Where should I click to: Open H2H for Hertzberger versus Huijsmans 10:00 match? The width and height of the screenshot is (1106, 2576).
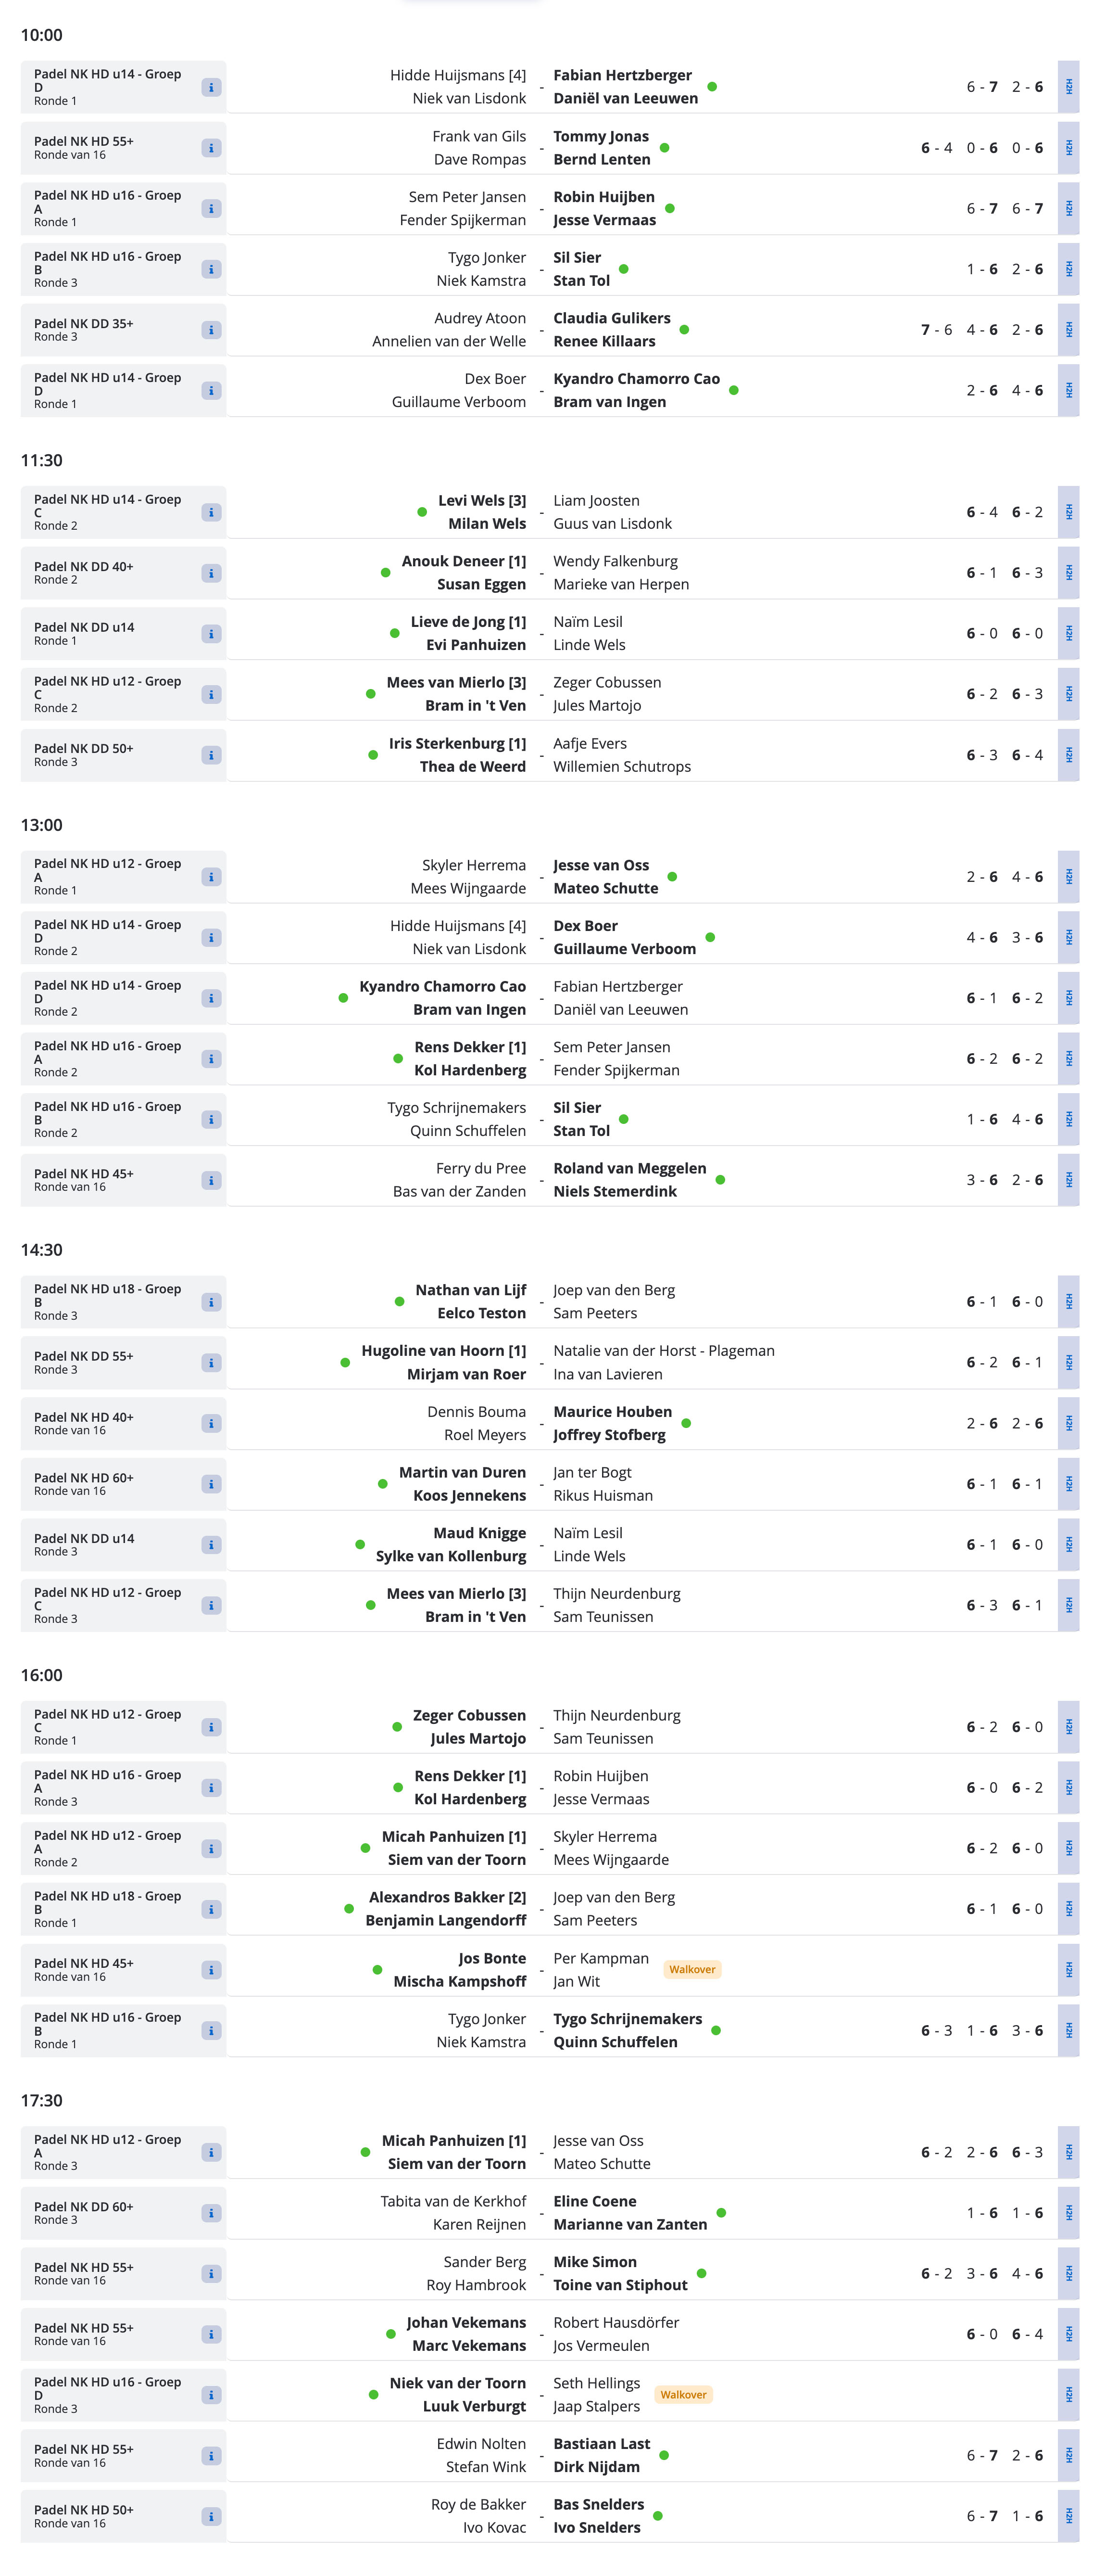point(1068,87)
